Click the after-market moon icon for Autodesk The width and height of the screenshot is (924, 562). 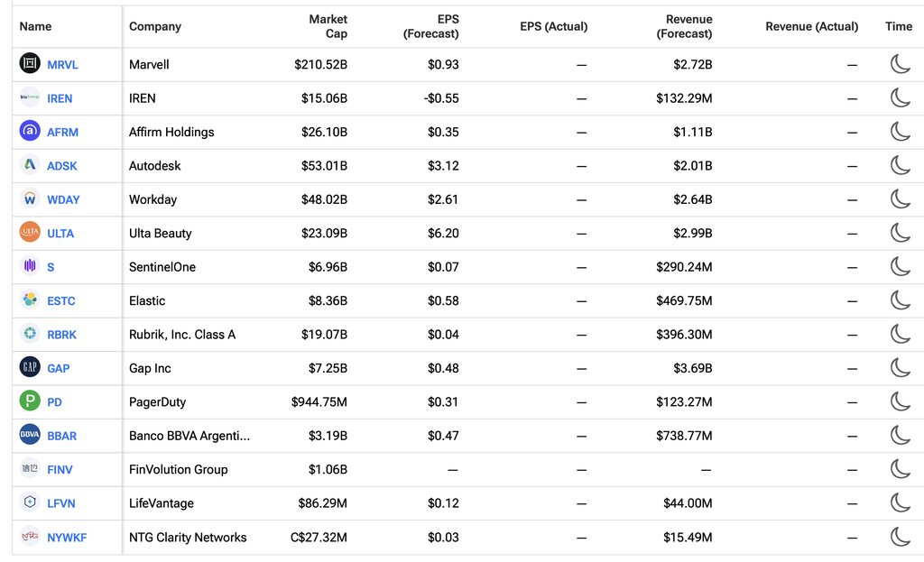pos(900,165)
